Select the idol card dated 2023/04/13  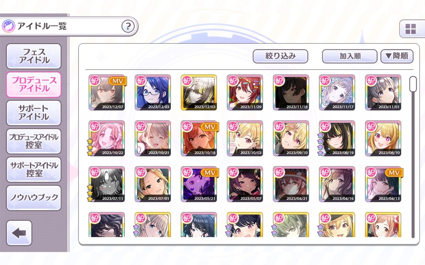[383, 184]
